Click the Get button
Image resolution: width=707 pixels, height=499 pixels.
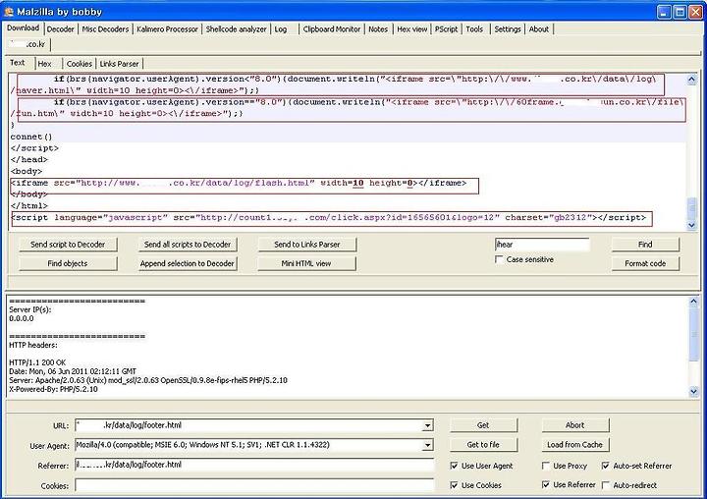[483, 425]
